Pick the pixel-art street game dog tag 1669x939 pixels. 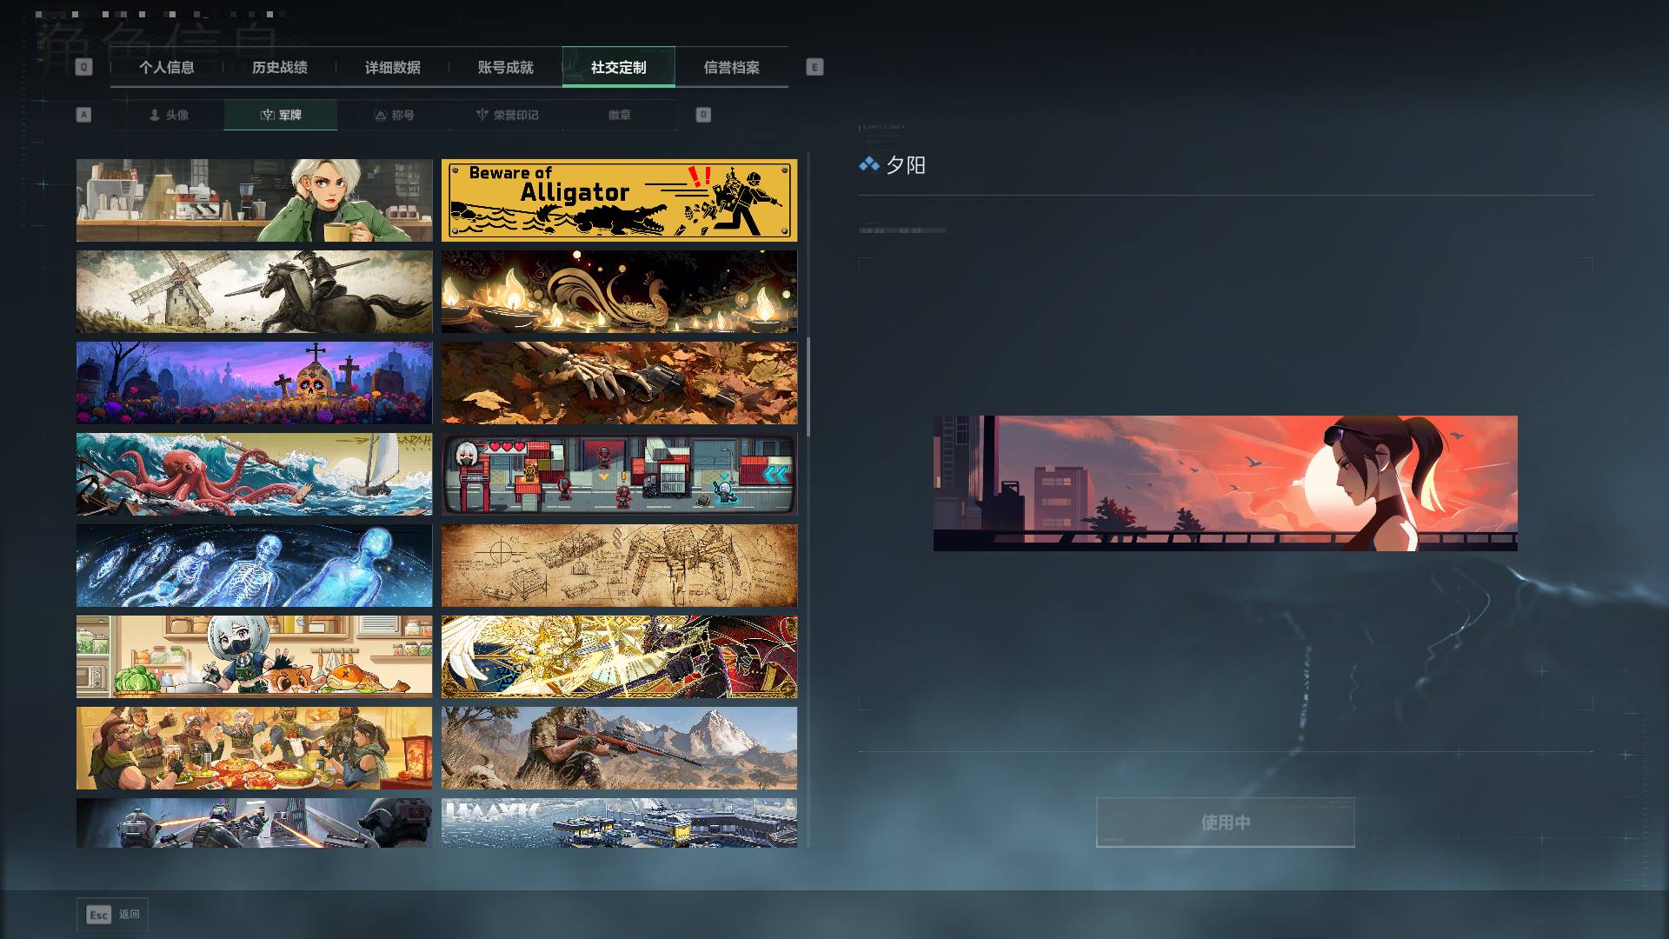(619, 474)
